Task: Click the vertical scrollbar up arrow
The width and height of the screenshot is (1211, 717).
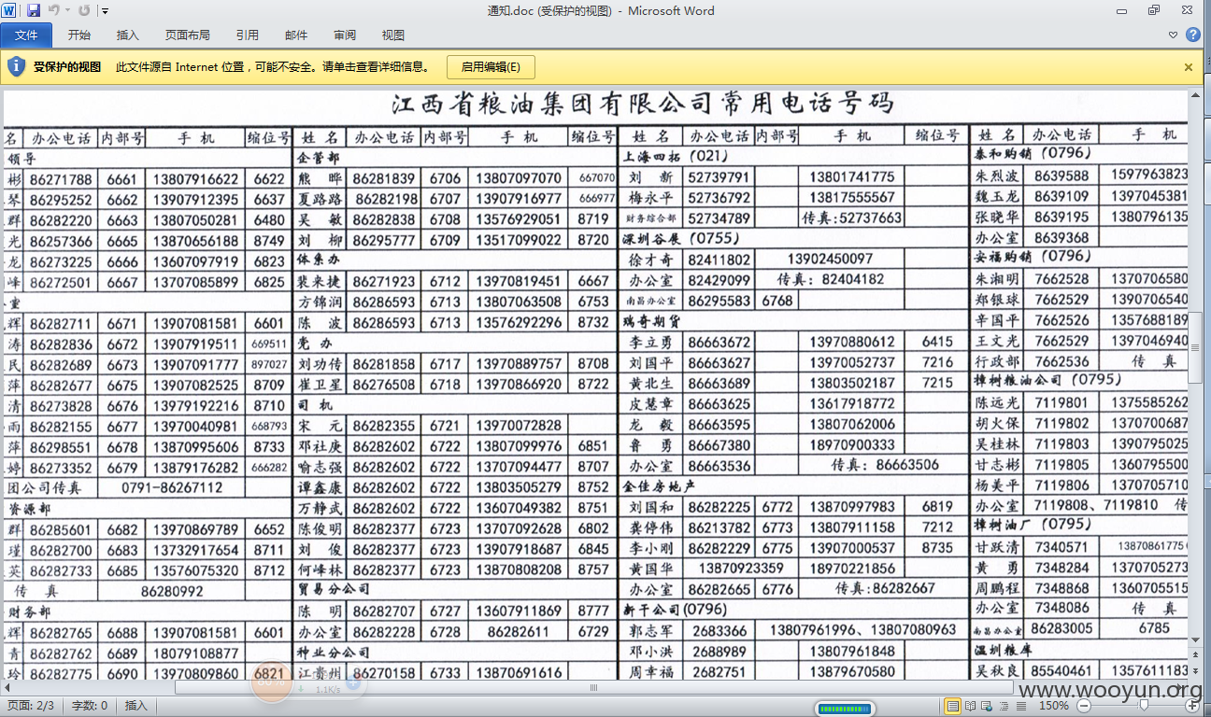Action: tap(1195, 96)
